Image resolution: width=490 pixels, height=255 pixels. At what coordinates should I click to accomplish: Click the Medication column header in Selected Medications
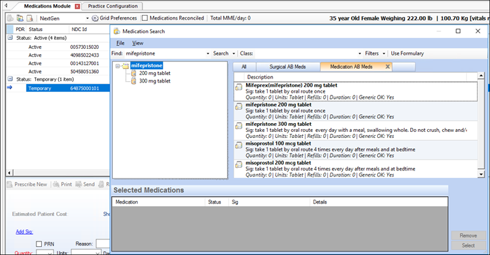coord(158,202)
